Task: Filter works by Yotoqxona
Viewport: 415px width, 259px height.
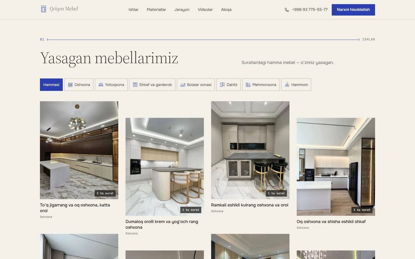Action: (111, 85)
